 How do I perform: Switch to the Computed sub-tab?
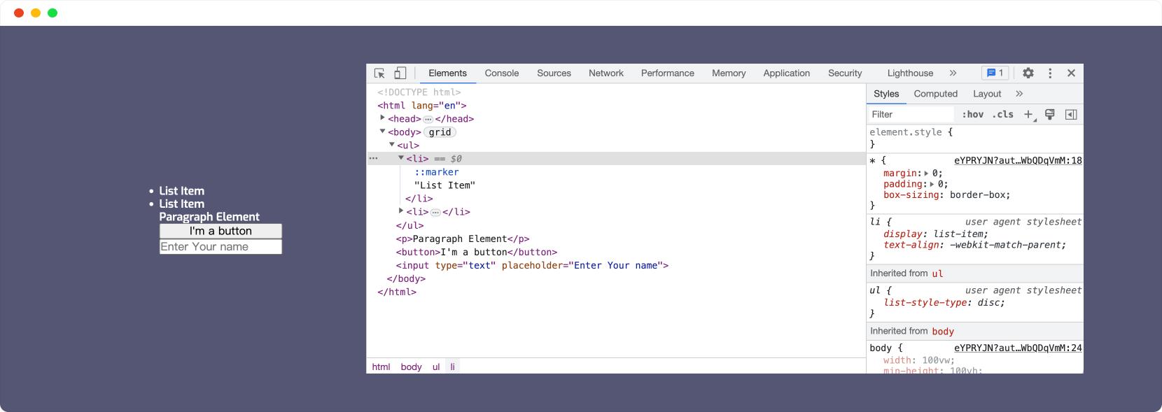935,94
